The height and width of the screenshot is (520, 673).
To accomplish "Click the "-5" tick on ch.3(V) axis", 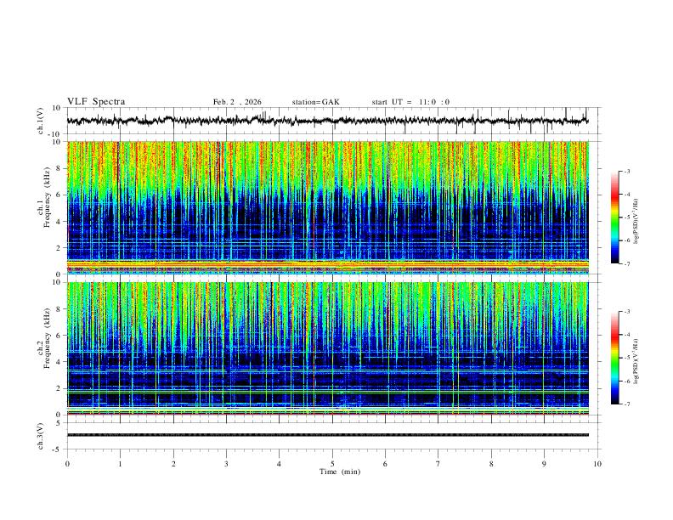I will (58, 449).
